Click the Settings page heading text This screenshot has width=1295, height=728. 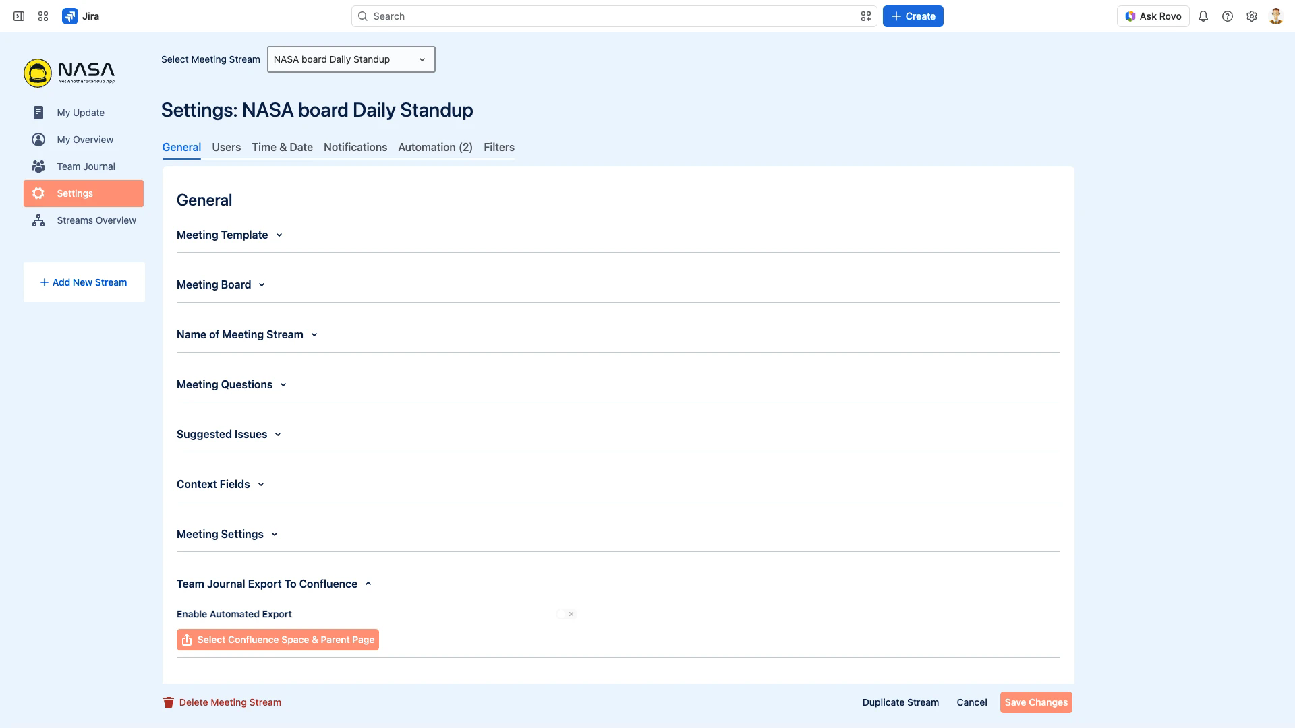pos(317,110)
